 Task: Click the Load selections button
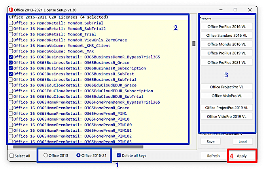click(x=242, y=142)
